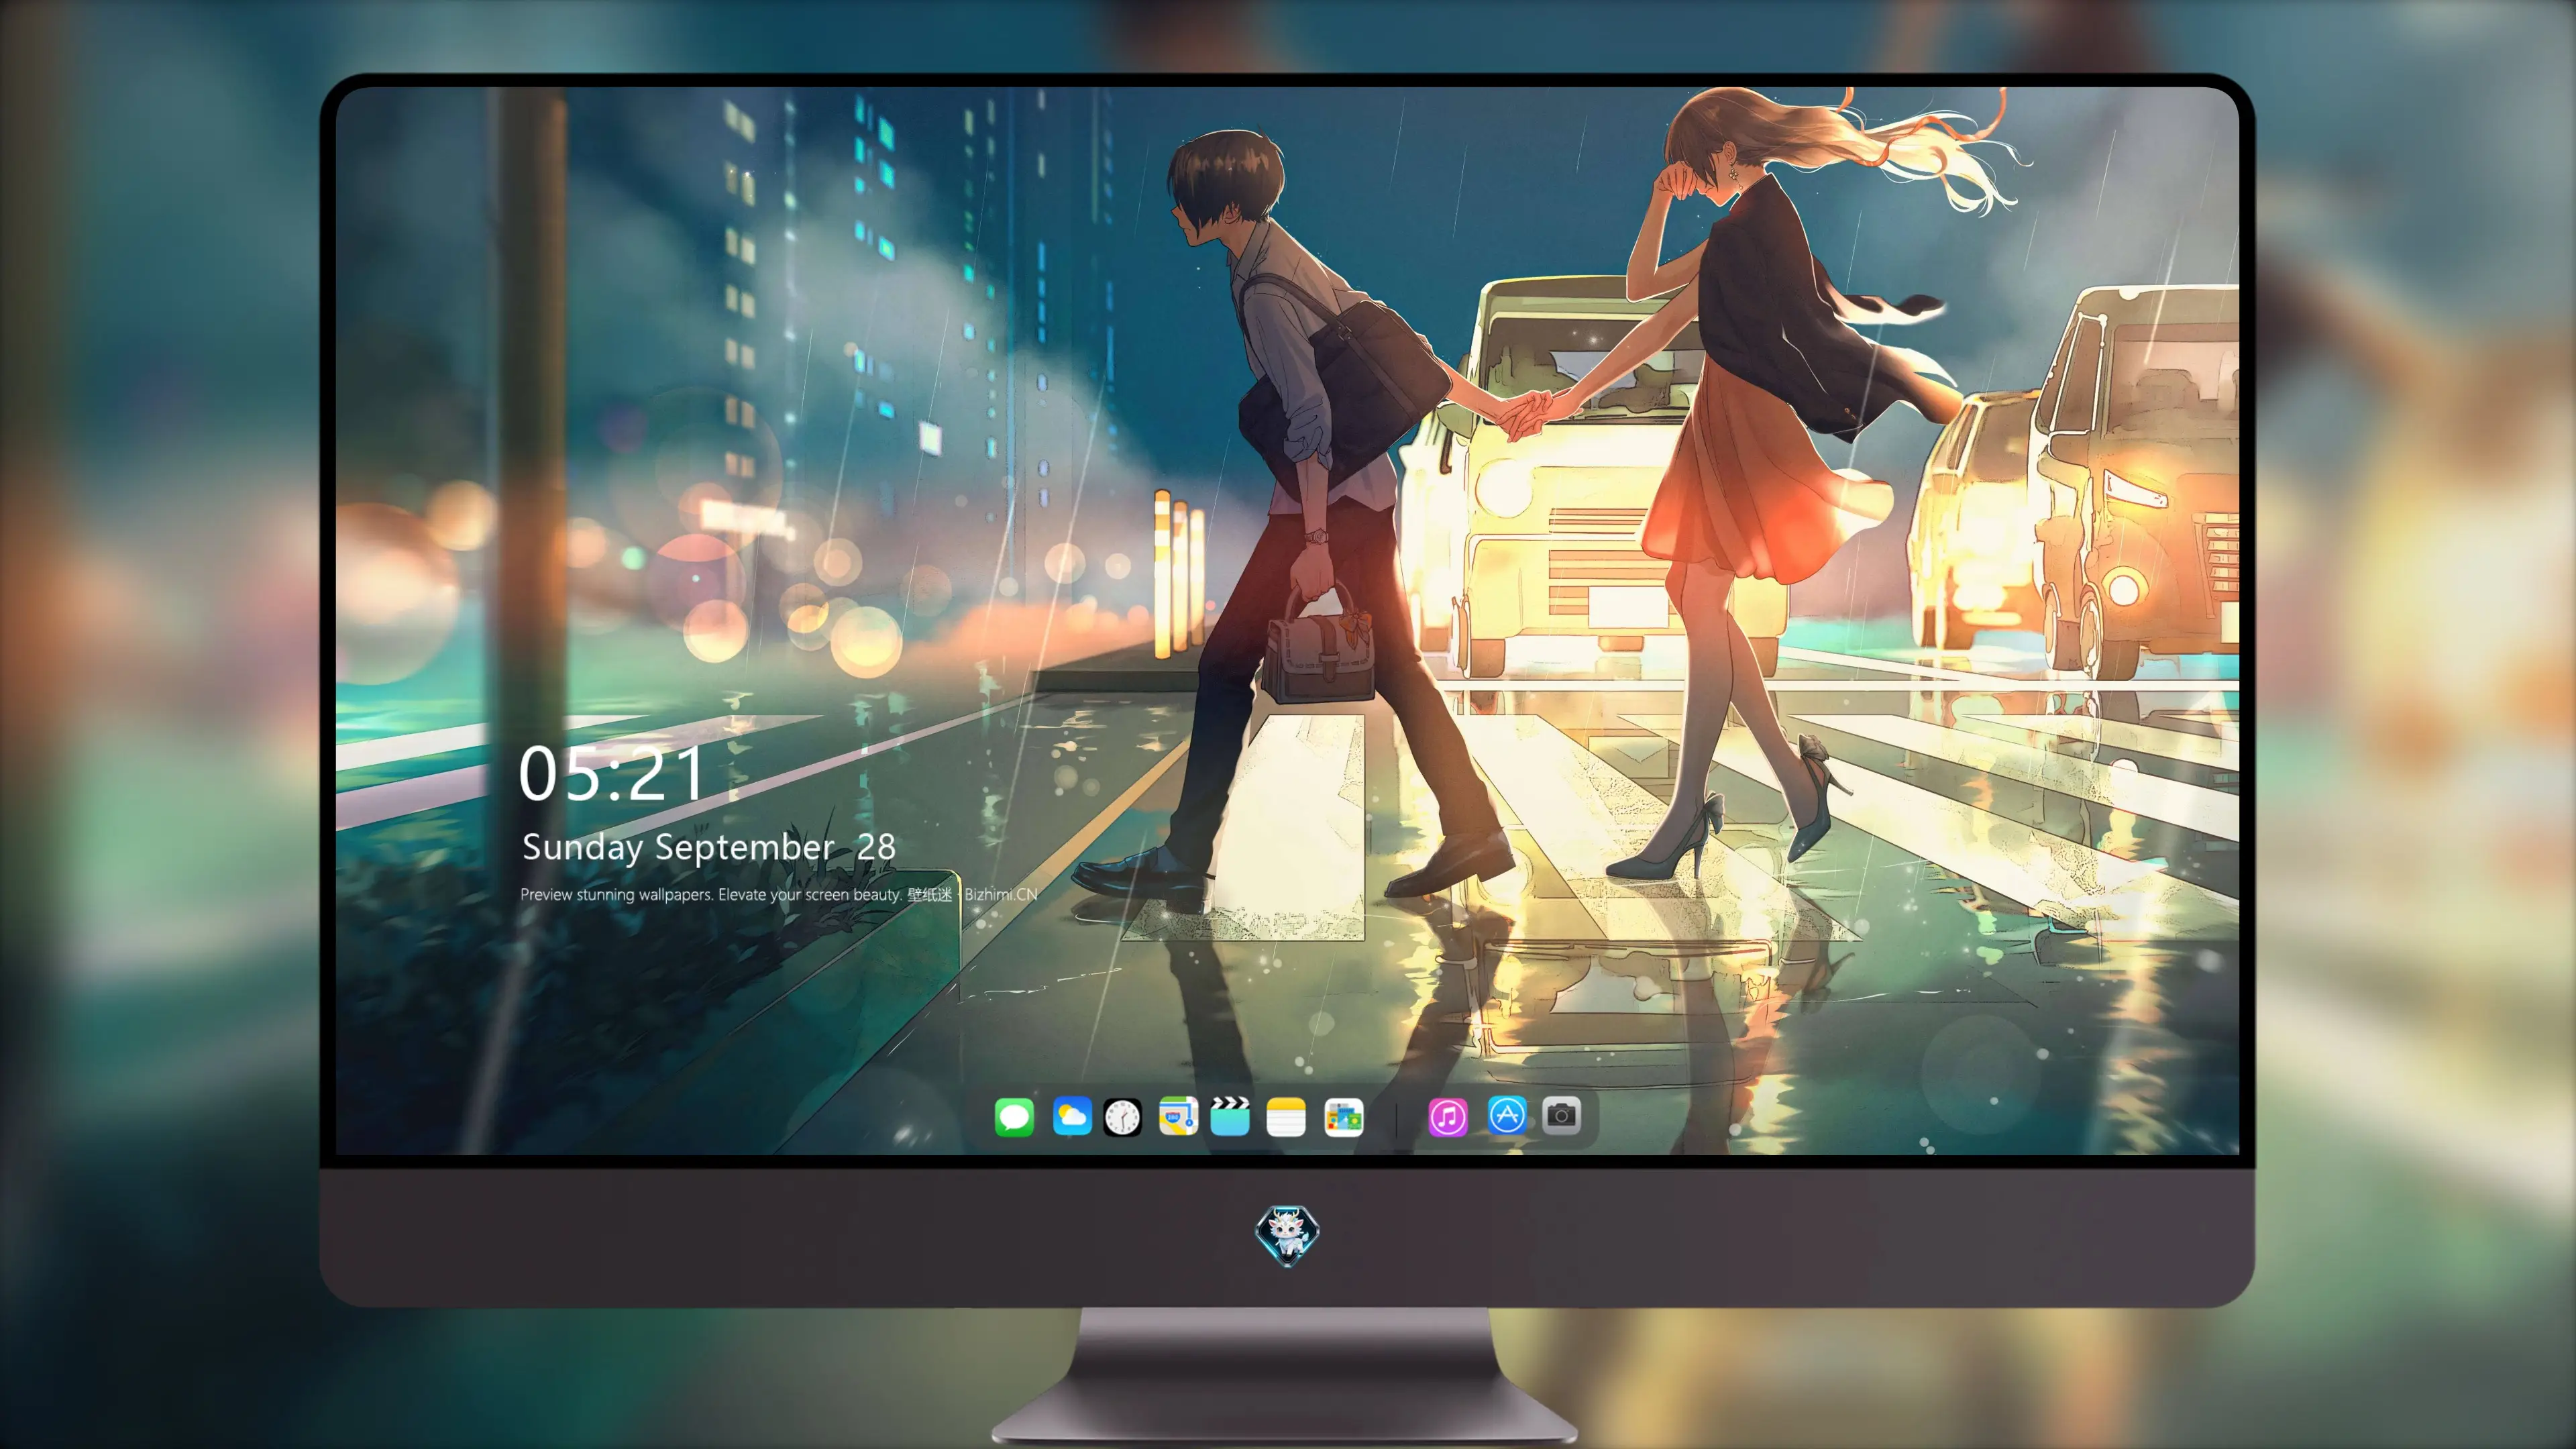
Task: Open the green Messages app in the dock
Action: coord(1014,1117)
